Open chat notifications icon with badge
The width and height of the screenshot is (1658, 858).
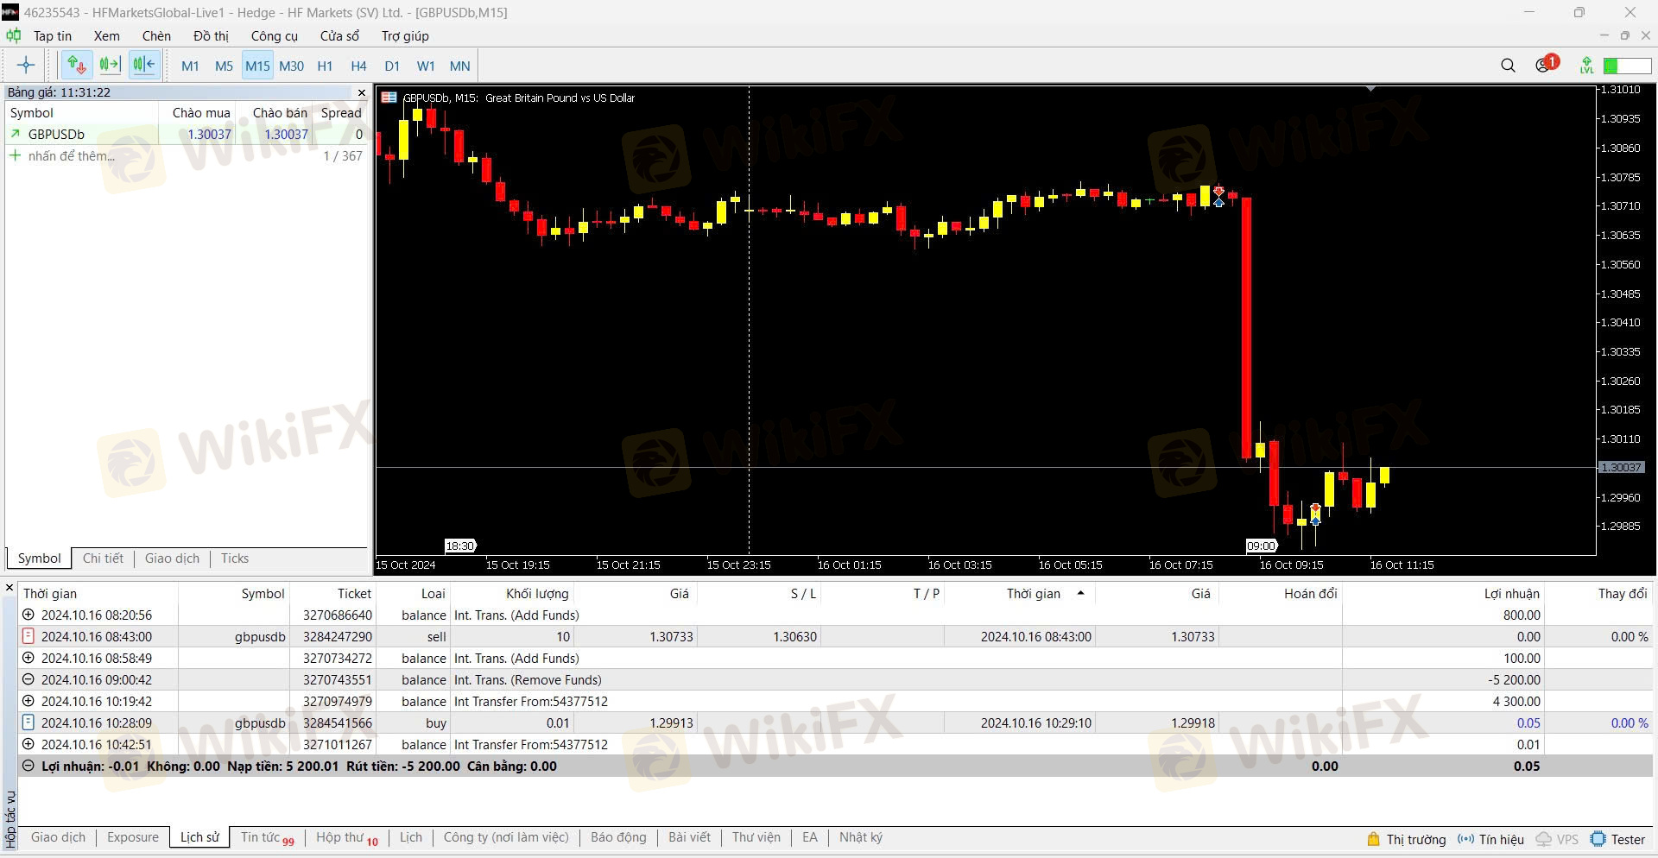(x=1546, y=65)
